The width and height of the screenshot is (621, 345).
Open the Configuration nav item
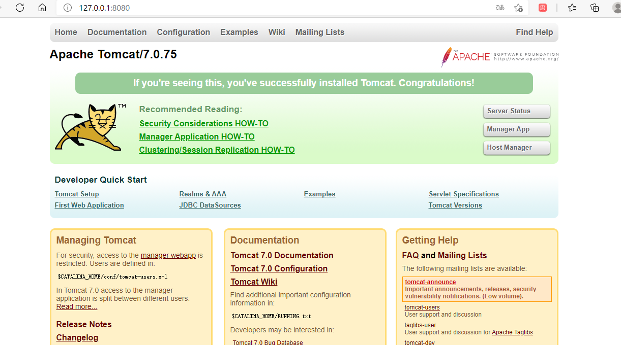(x=184, y=32)
